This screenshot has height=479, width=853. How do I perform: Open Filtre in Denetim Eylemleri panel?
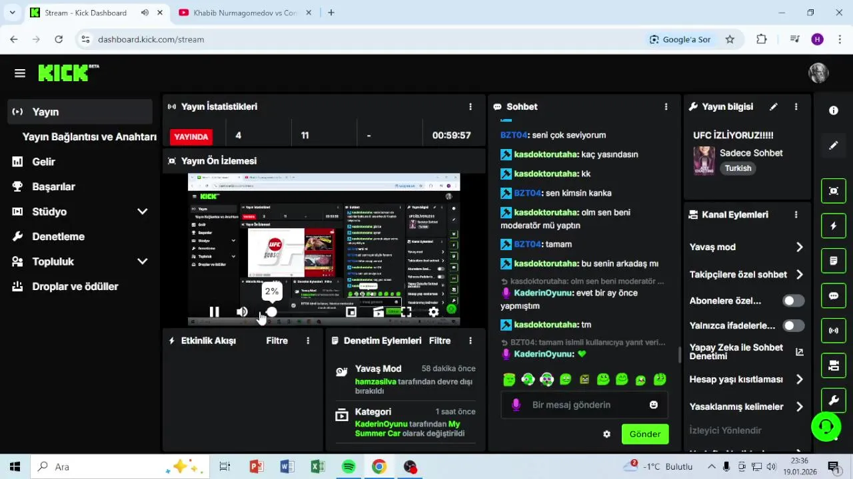pyautogui.click(x=439, y=341)
